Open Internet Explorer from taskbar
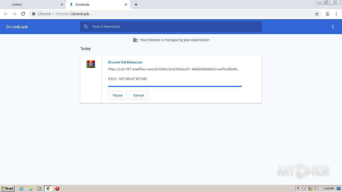 pos(21,189)
